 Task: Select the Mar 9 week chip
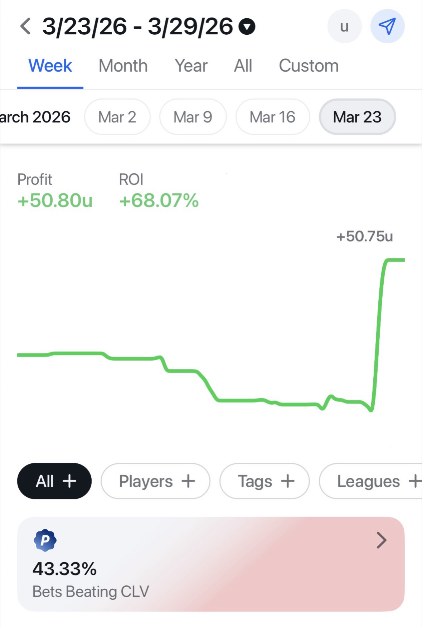[x=193, y=117]
